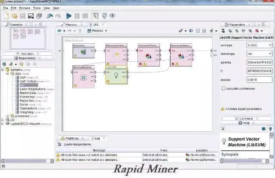
Task: Select Sonar dataset in repository tree
Action: pos(24,105)
